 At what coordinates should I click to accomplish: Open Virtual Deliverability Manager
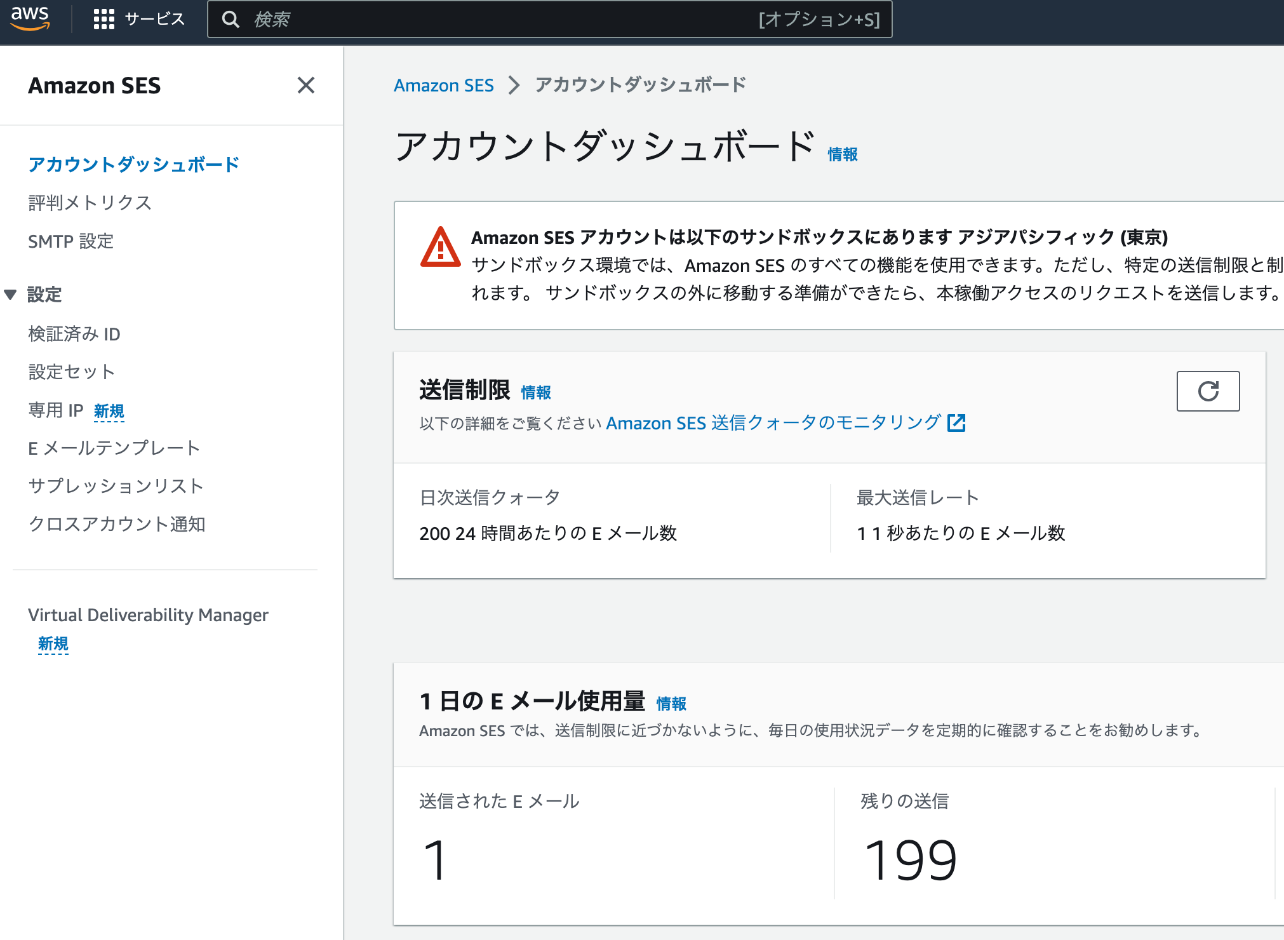point(148,615)
